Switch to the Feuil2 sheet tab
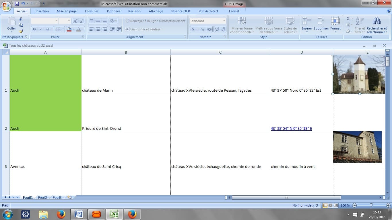The width and height of the screenshot is (392, 220). pos(42,197)
